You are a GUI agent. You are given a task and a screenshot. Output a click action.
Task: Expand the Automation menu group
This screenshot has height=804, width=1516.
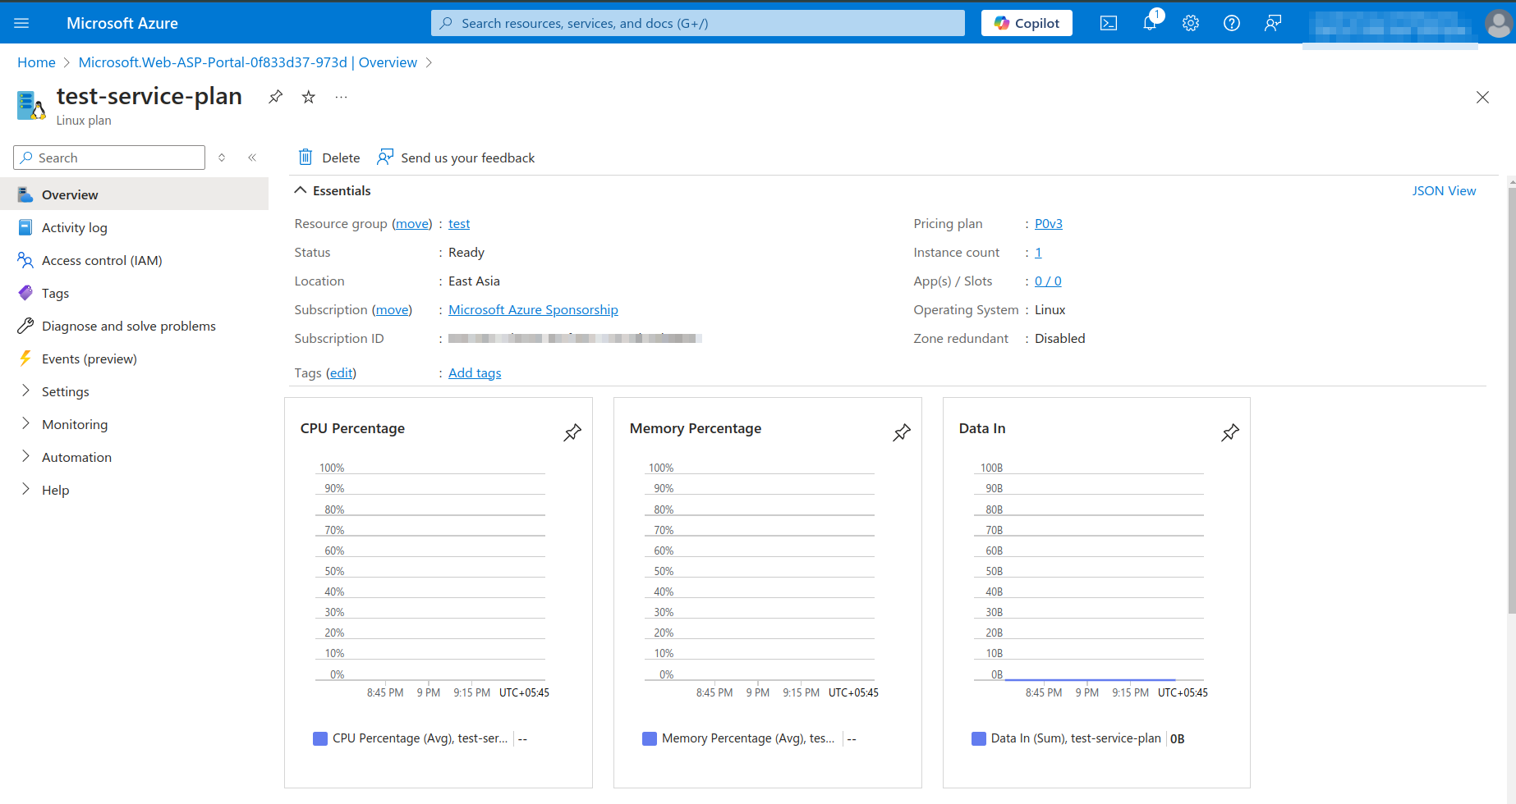point(25,456)
